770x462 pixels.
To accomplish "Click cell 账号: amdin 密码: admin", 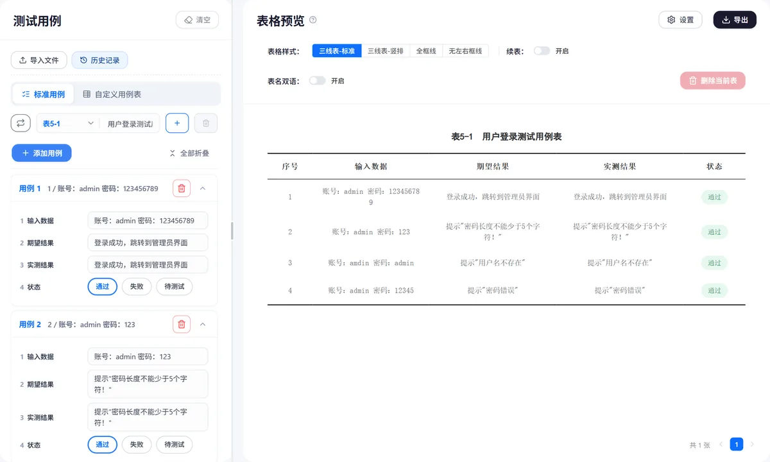I will pos(371,263).
